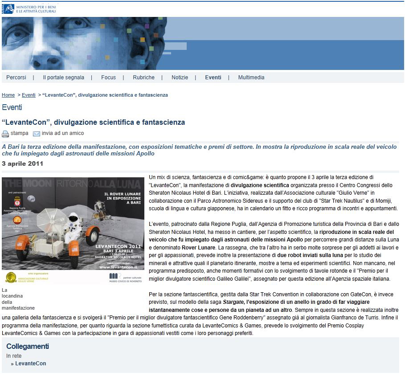
Task: Click the statue face banner image
Action: 85,43
